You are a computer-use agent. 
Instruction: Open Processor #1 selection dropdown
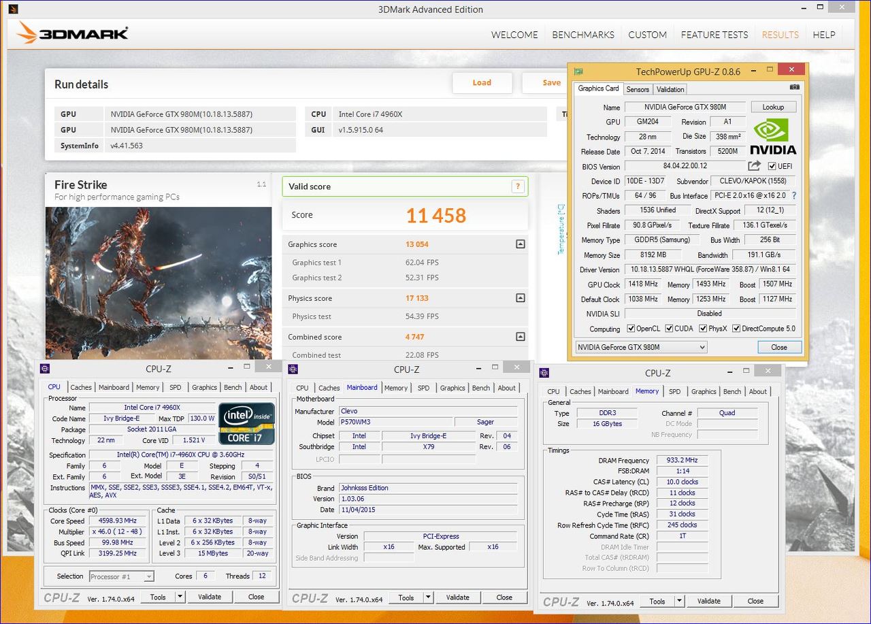click(122, 576)
